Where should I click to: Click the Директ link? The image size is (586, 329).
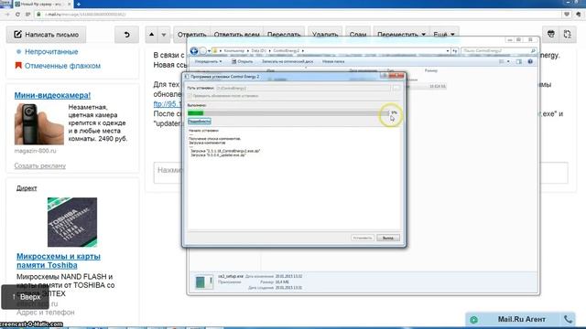tap(27, 188)
